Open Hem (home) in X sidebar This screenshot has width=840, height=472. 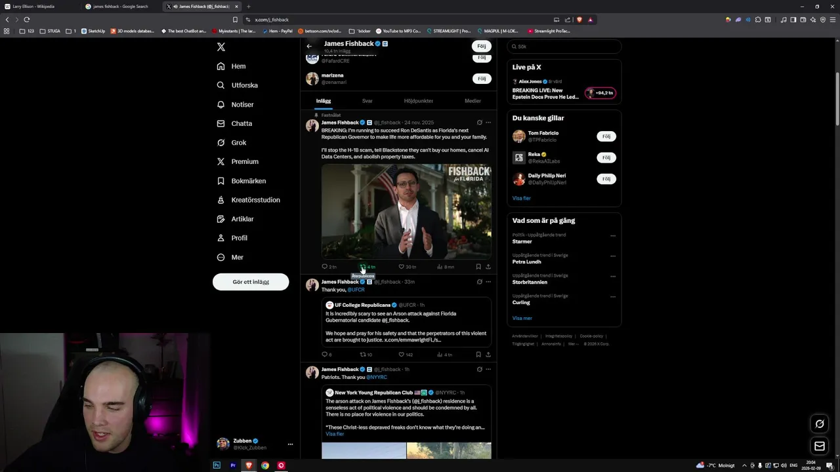tap(231, 66)
